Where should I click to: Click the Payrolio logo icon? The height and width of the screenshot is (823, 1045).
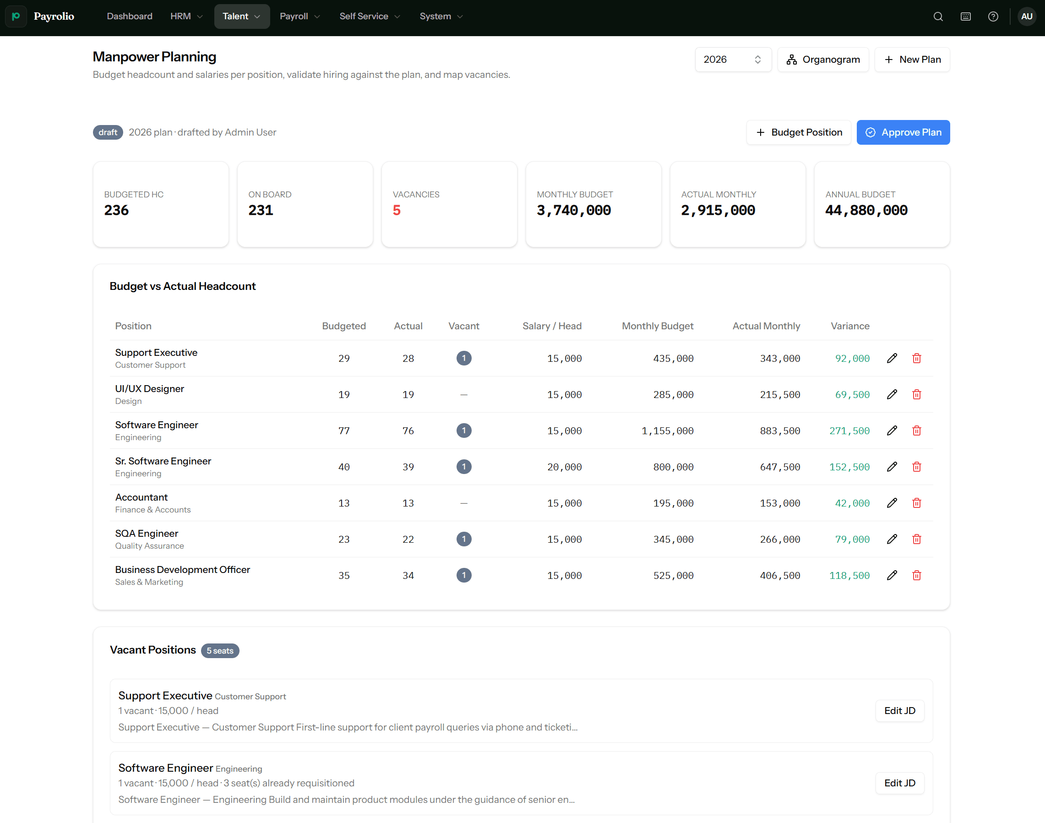click(16, 16)
